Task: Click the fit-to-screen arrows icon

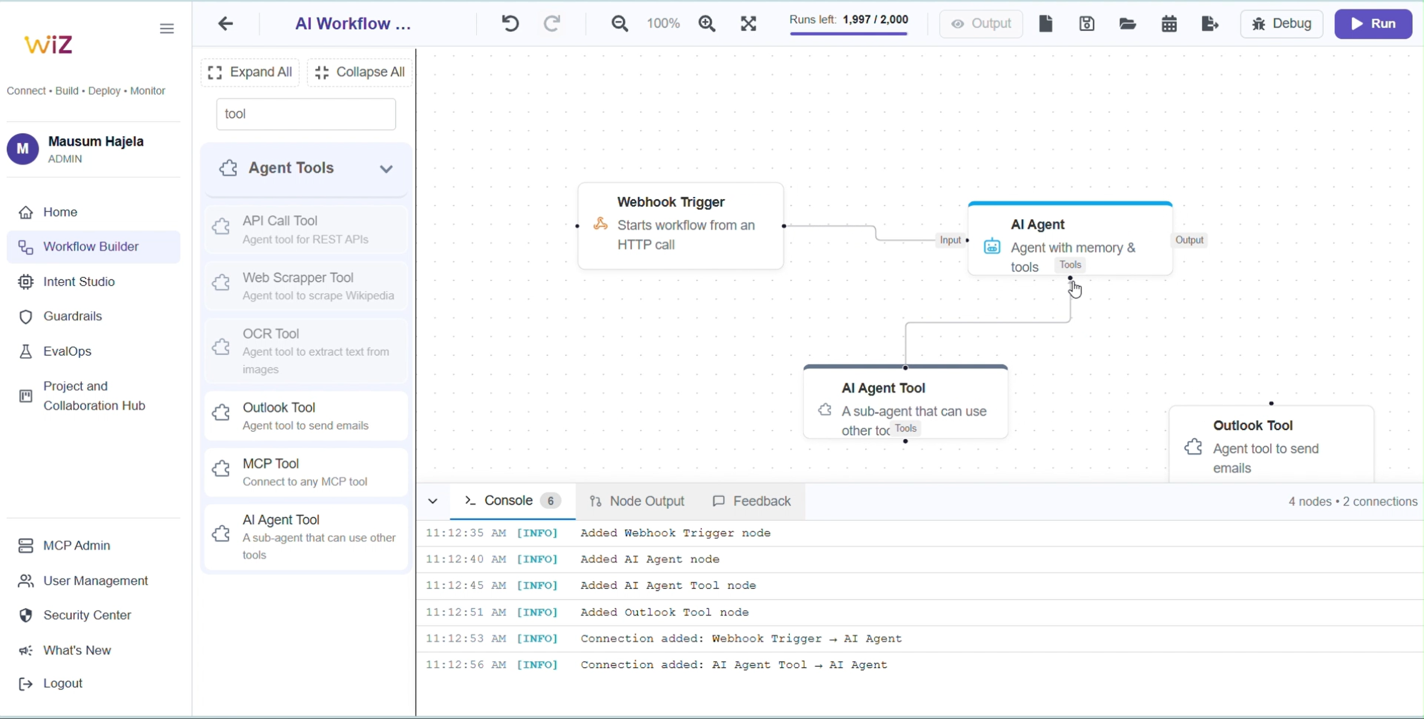Action: [748, 24]
